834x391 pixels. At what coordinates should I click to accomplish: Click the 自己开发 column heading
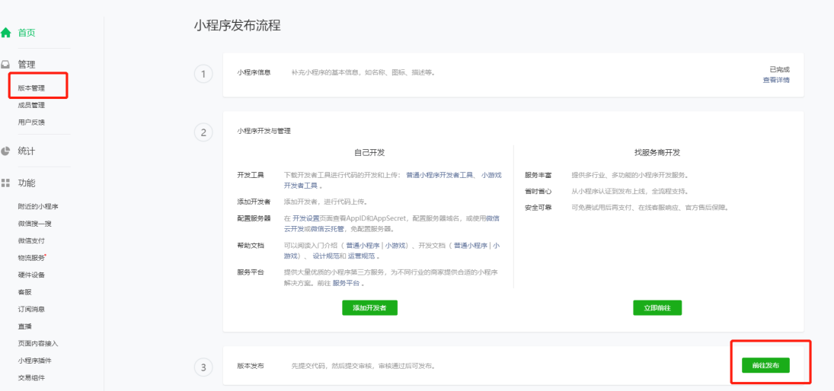click(x=369, y=152)
